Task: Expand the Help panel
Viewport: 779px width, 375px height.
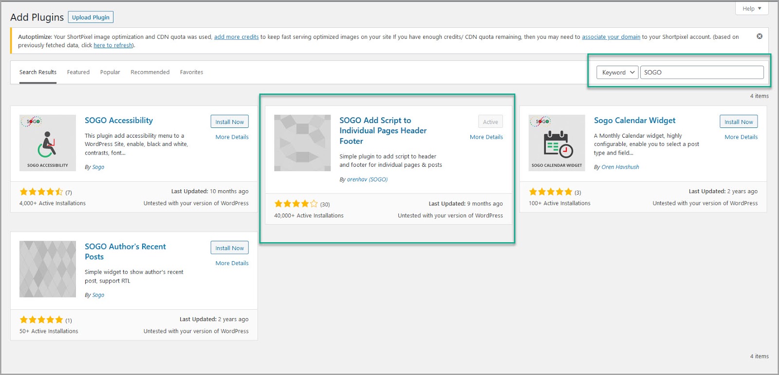Action: click(x=751, y=8)
